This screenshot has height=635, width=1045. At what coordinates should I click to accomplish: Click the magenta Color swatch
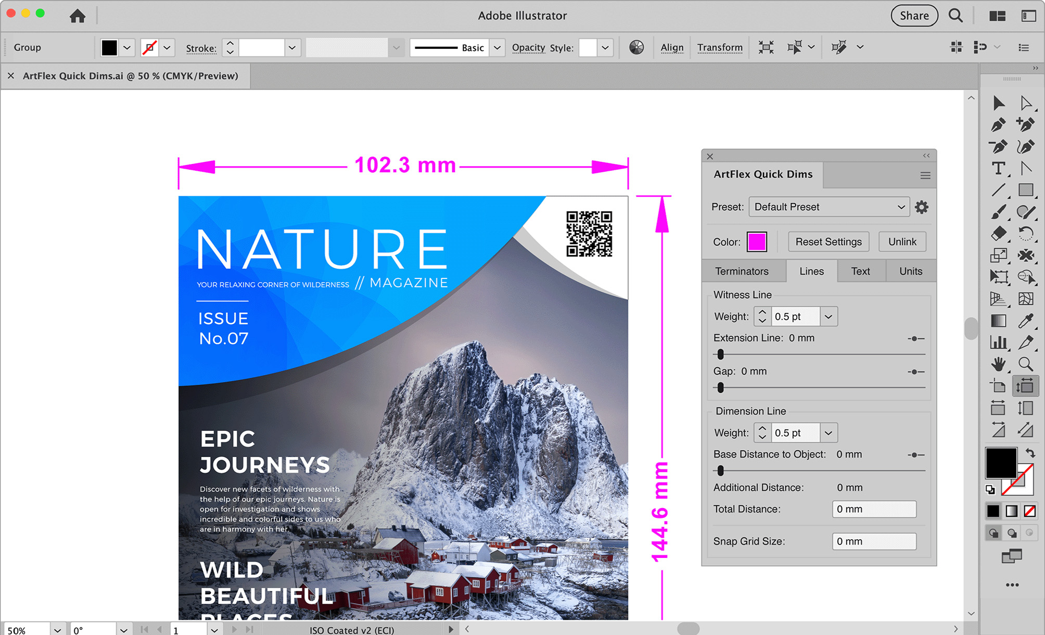(757, 242)
